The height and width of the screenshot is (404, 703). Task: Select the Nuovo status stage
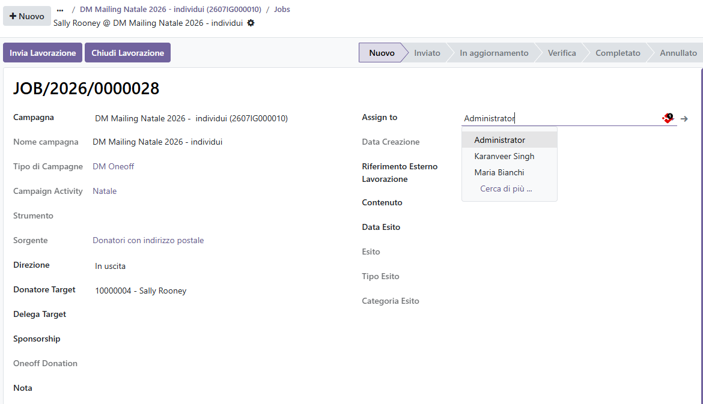tap(382, 53)
